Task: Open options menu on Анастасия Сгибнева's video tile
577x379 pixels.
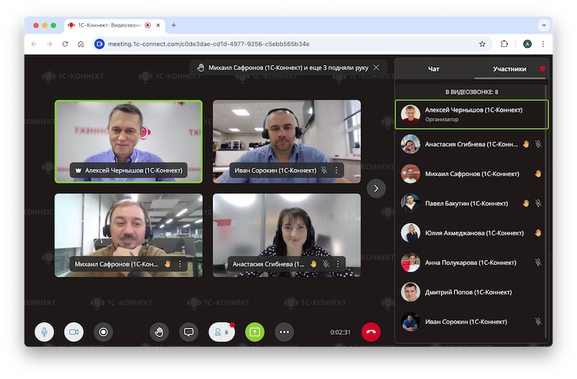Action: (x=336, y=264)
